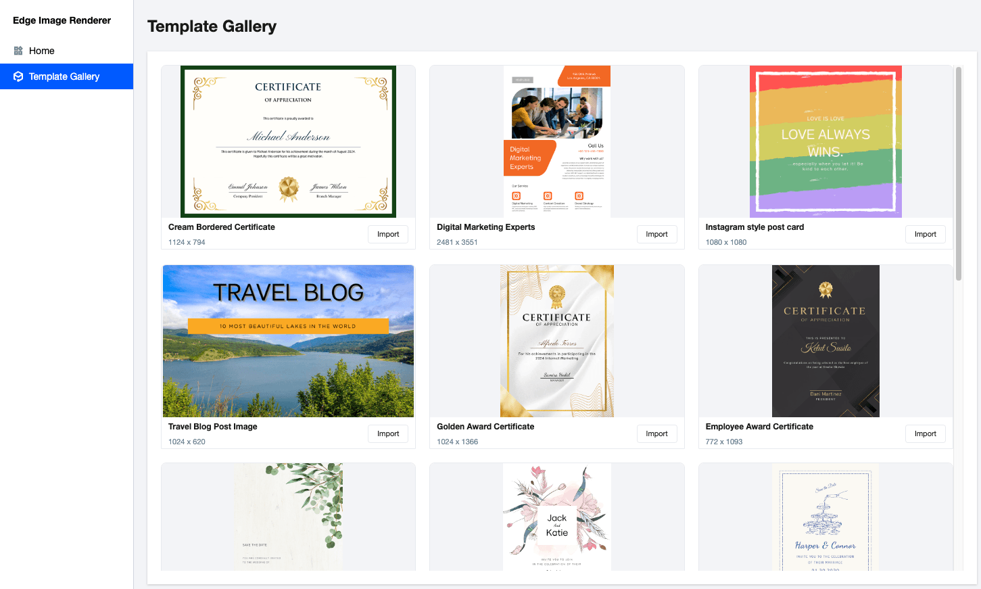Click the Template Gallery cube icon

pos(18,76)
